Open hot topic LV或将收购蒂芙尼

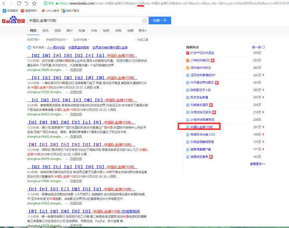coord(202,120)
